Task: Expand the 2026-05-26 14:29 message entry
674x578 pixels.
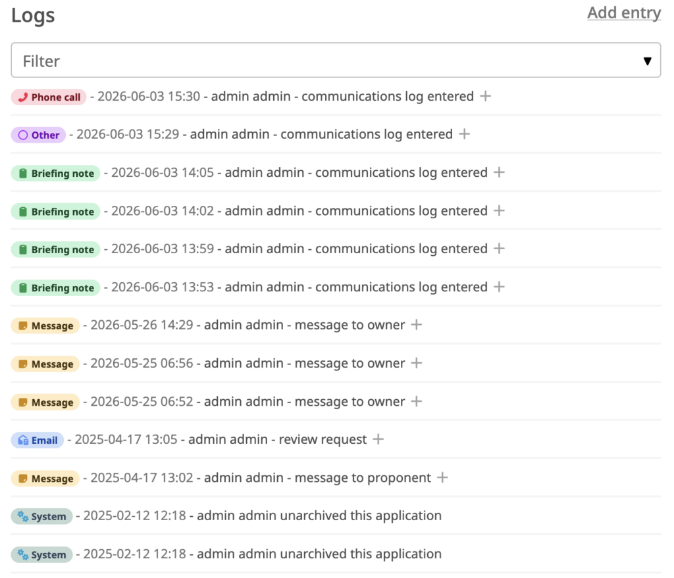Action: click(417, 325)
